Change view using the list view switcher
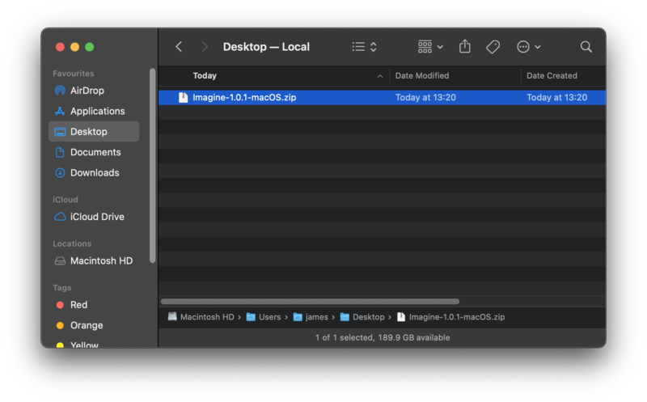This screenshot has width=647, height=402. (365, 47)
